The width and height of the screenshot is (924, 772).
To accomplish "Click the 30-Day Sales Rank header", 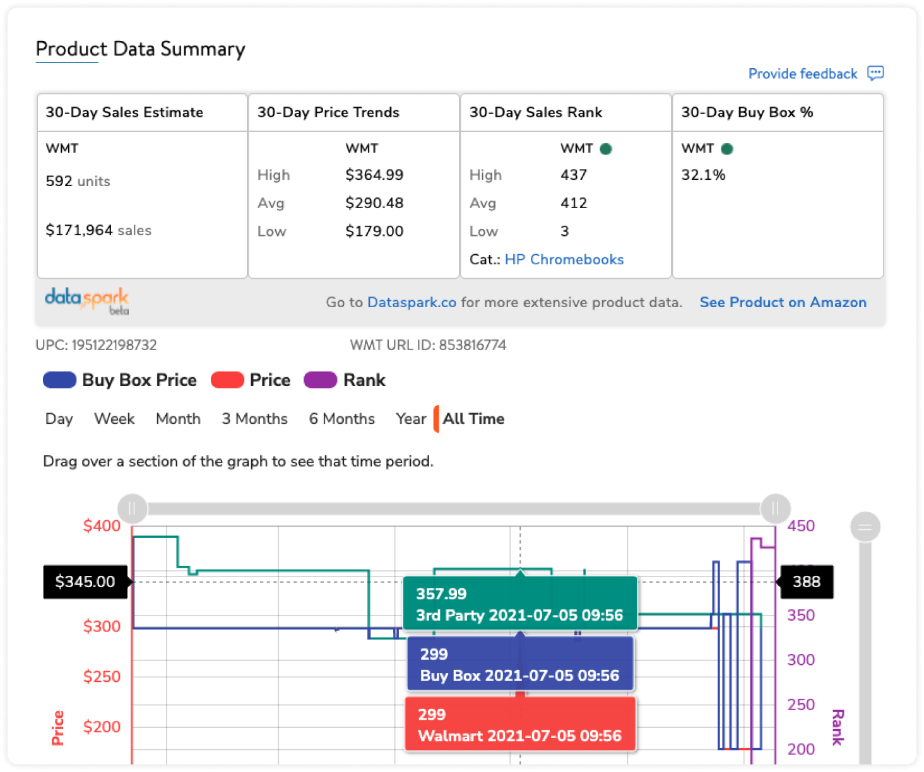I will tap(536, 112).
